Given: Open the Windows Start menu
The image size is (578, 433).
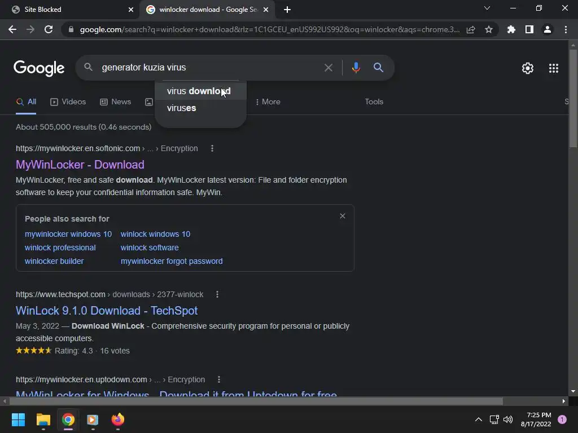Looking at the screenshot, I should 18,419.
